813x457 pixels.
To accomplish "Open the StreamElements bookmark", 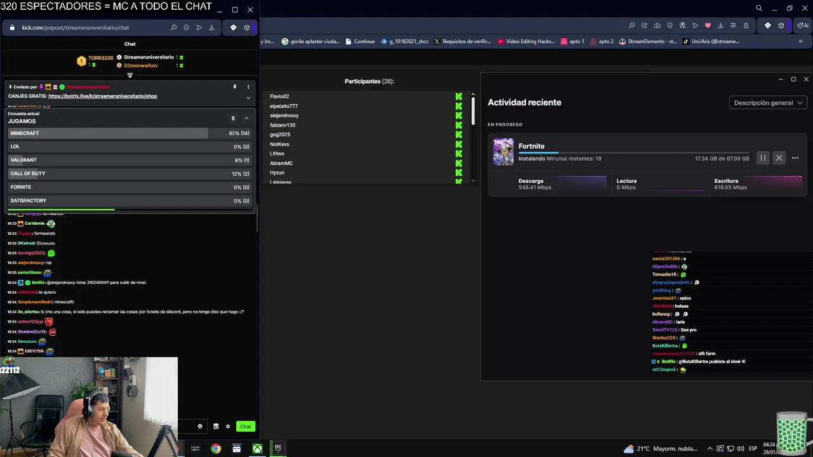I will click(647, 41).
